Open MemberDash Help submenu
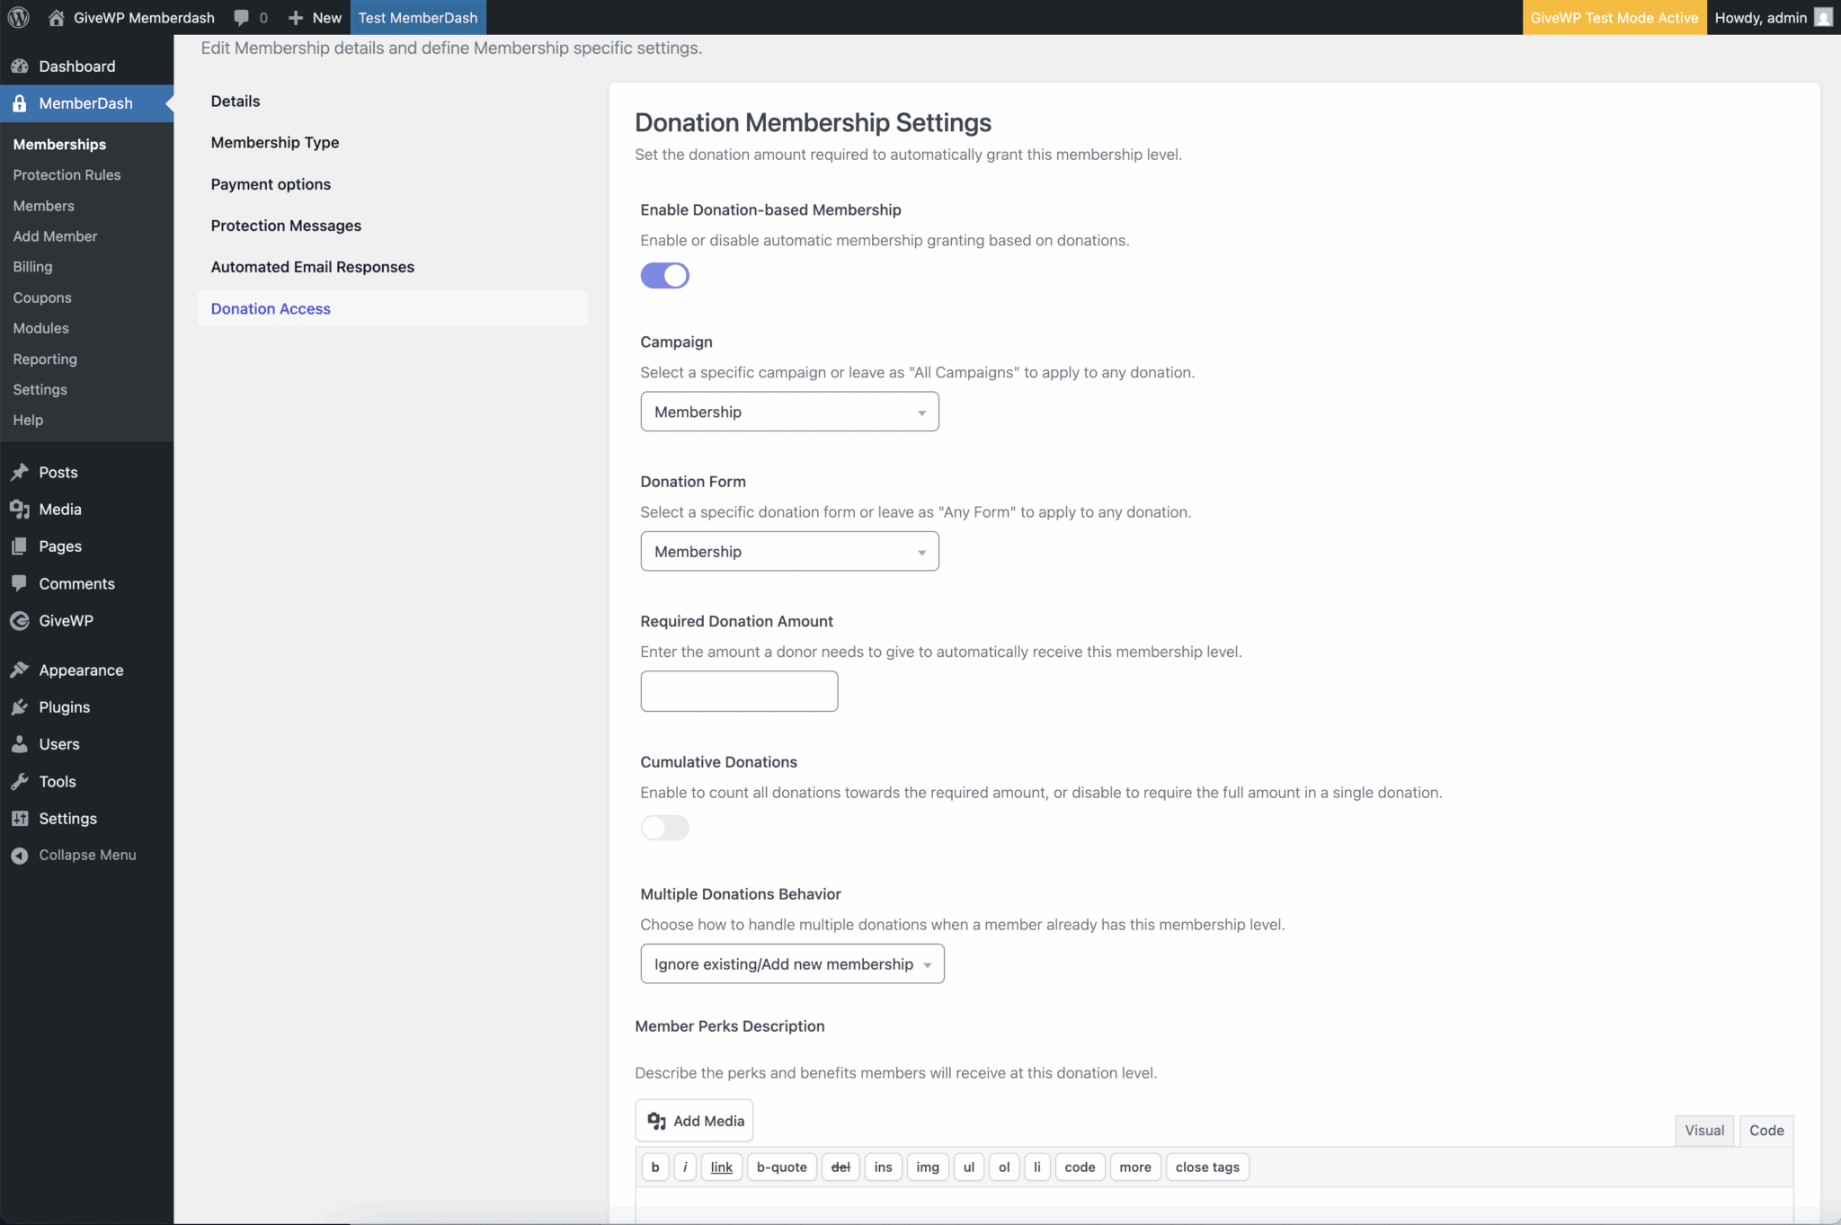The image size is (1841, 1225). click(28, 420)
